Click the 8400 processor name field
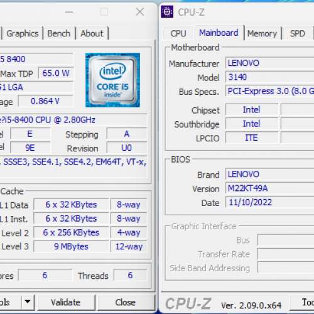Screen dimensions: 314x314 click(36, 59)
